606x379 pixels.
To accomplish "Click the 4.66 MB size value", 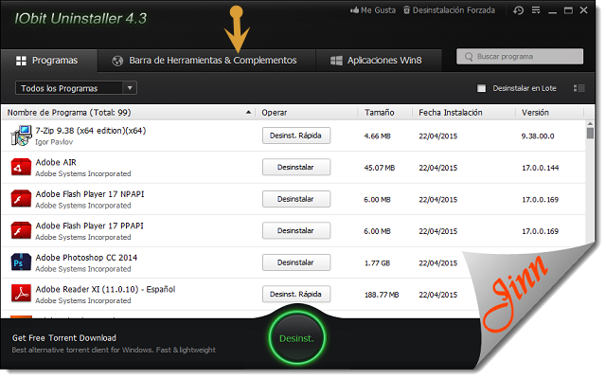I will [377, 136].
